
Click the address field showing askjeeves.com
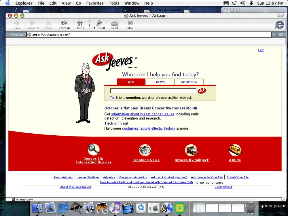point(149,35)
